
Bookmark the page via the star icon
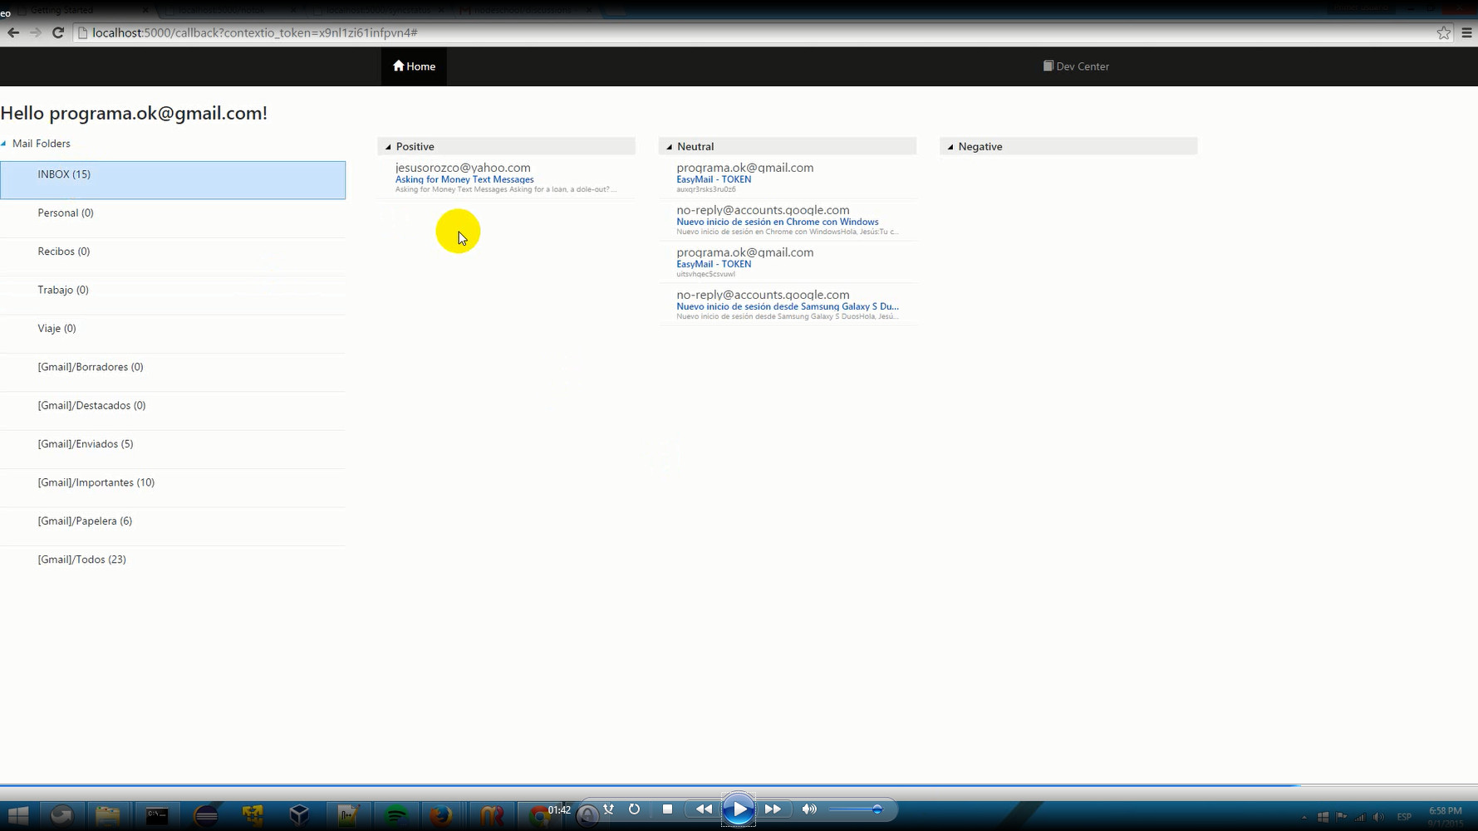tap(1443, 33)
